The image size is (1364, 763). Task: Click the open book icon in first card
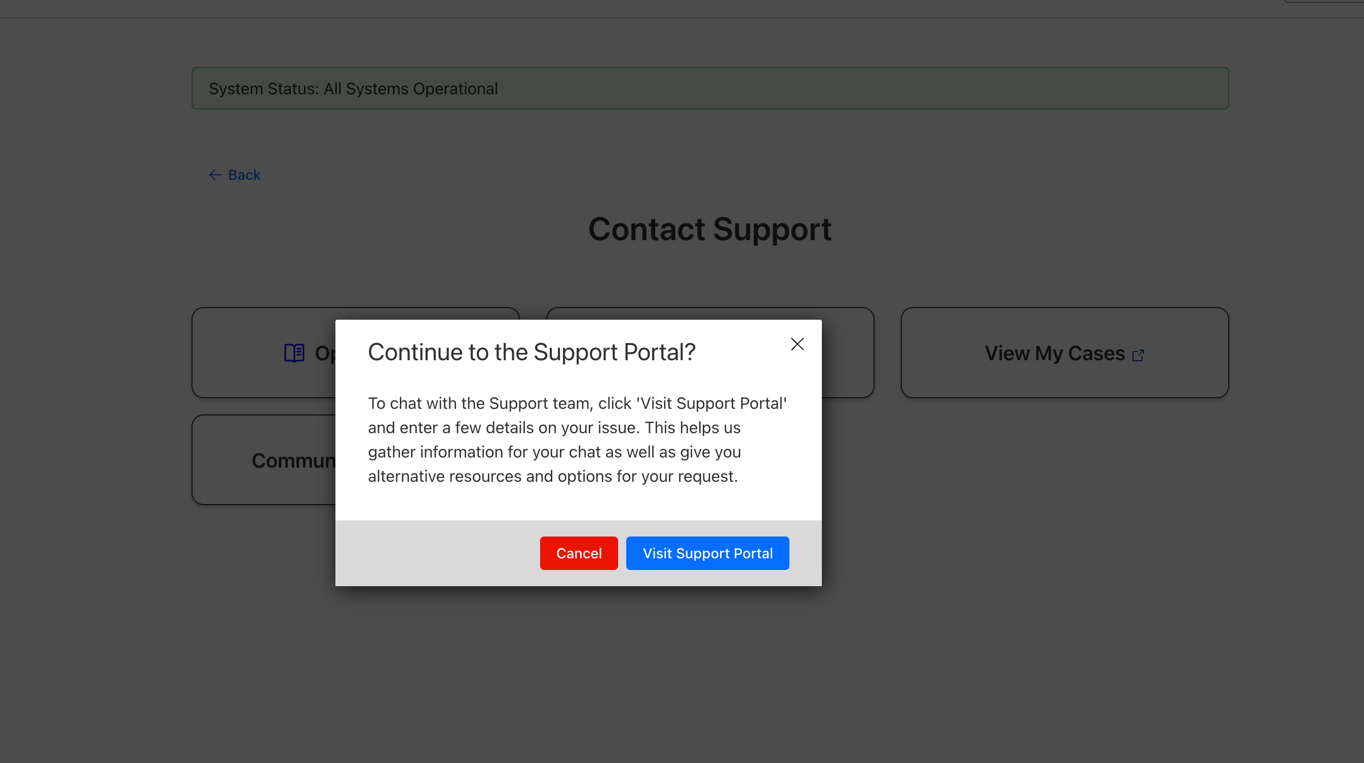coord(294,353)
